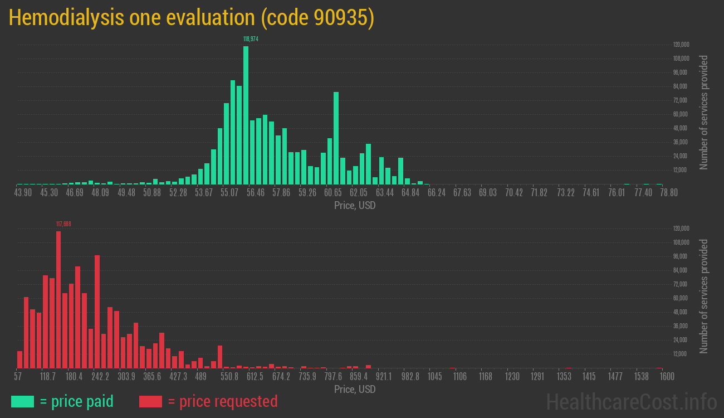The height and width of the screenshot is (418, 724).
Task: Click x-axis label 612.5
Action: point(255,377)
